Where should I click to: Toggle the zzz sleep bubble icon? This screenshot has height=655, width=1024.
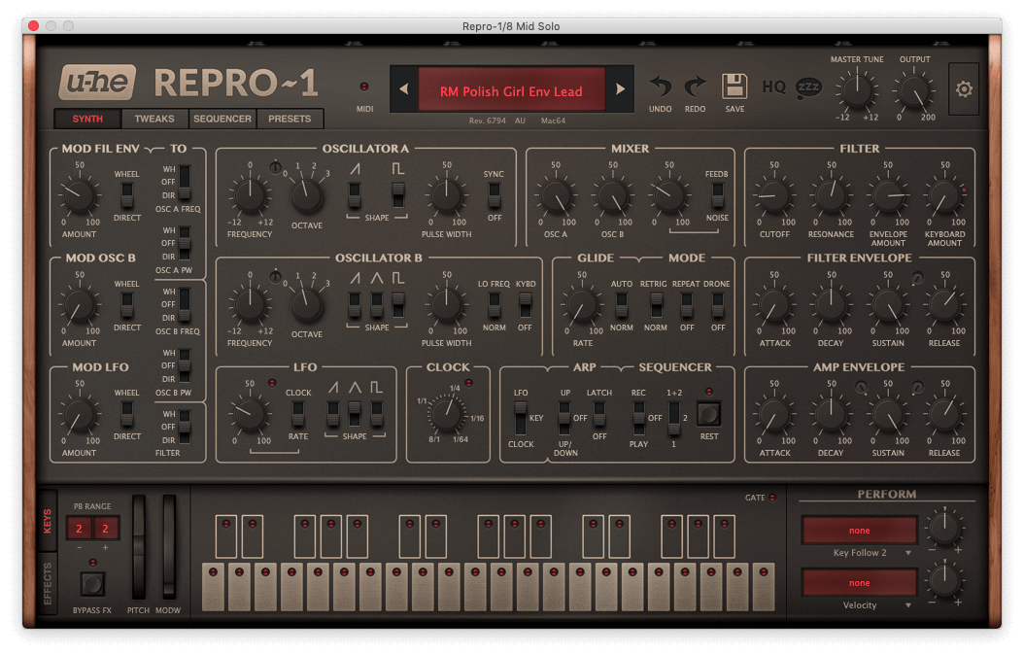(x=807, y=87)
